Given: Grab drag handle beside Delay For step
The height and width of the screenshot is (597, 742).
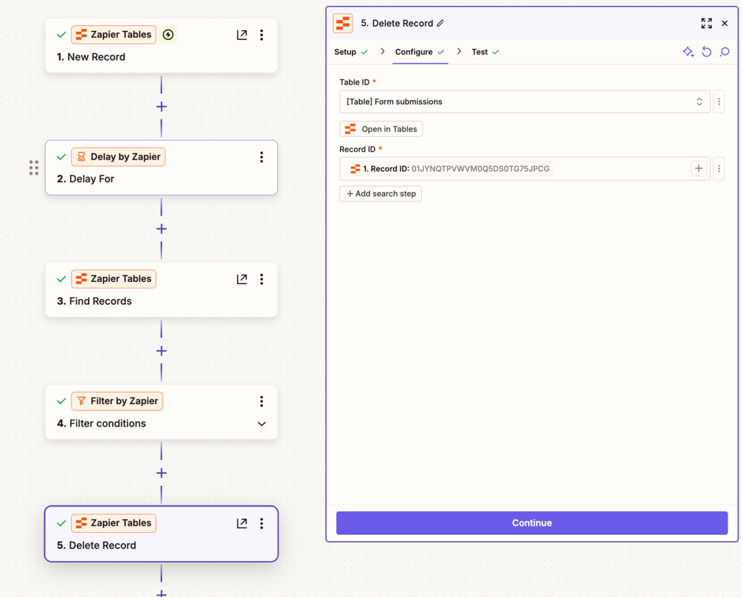Looking at the screenshot, I should (34, 168).
